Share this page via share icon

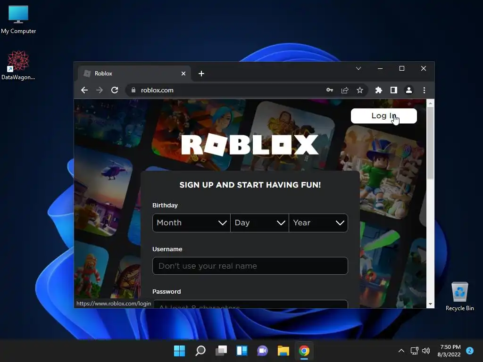(345, 90)
